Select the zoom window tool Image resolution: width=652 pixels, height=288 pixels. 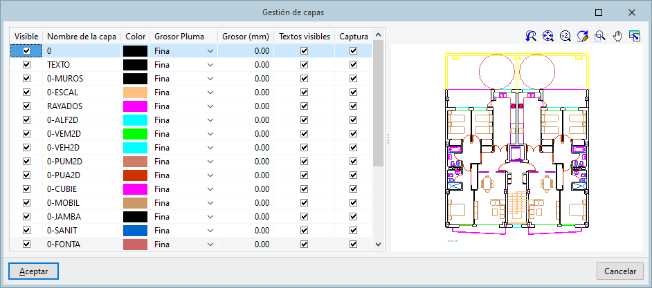[x=600, y=36]
